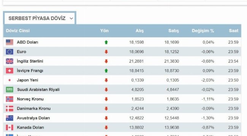Screen dimensions: 247x136
Task: Click the European Union flag icon
Action: 9,52
